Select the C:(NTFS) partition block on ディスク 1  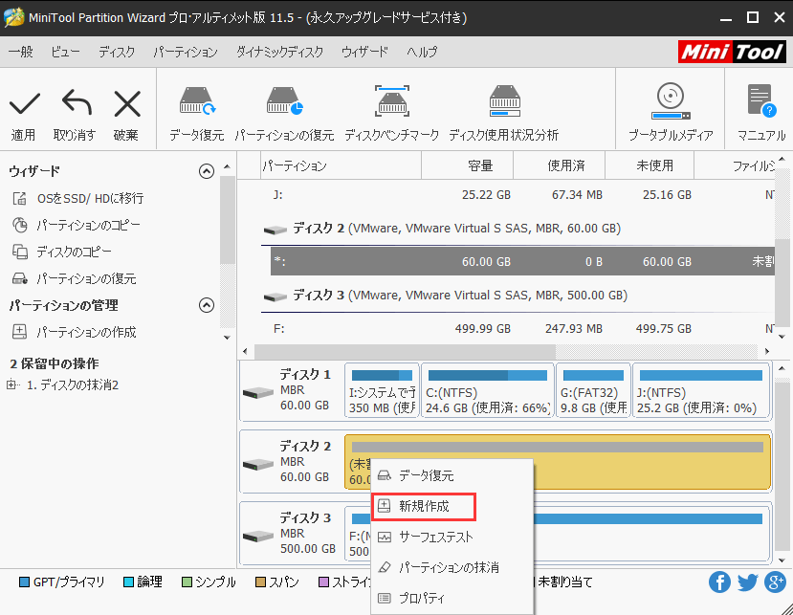click(486, 390)
